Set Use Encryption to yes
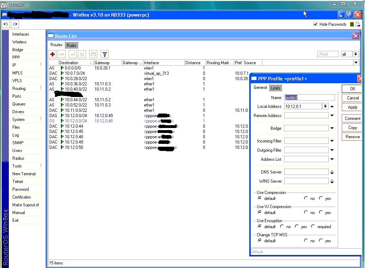 pos(297,226)
